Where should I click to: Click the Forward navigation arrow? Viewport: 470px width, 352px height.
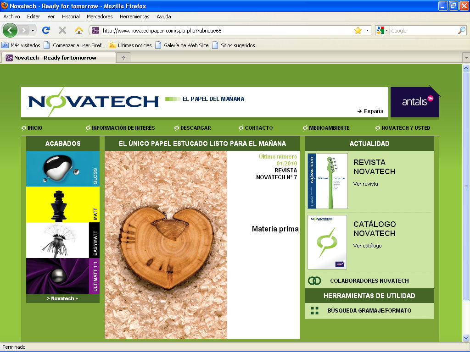coord(23,30)
